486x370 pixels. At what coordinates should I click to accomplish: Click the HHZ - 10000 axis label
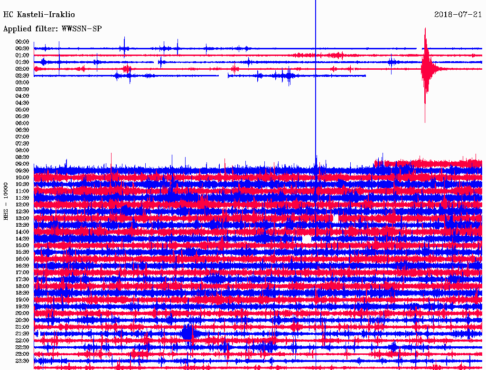click(x=6, y=201)
